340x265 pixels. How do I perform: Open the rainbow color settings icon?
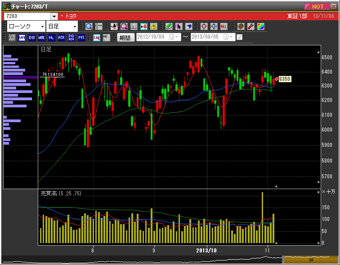(x=261, y=26)
